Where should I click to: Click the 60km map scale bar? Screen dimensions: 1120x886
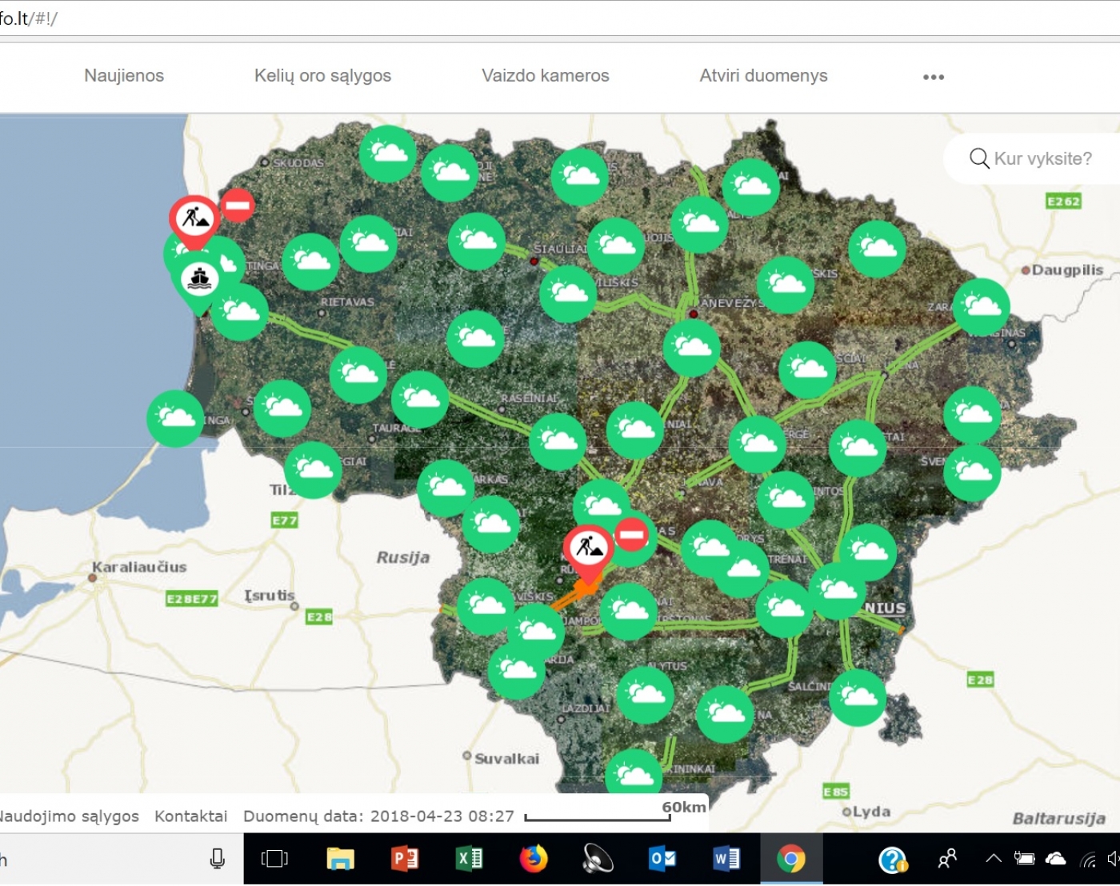pyautogui.click(x=598, y=816)
